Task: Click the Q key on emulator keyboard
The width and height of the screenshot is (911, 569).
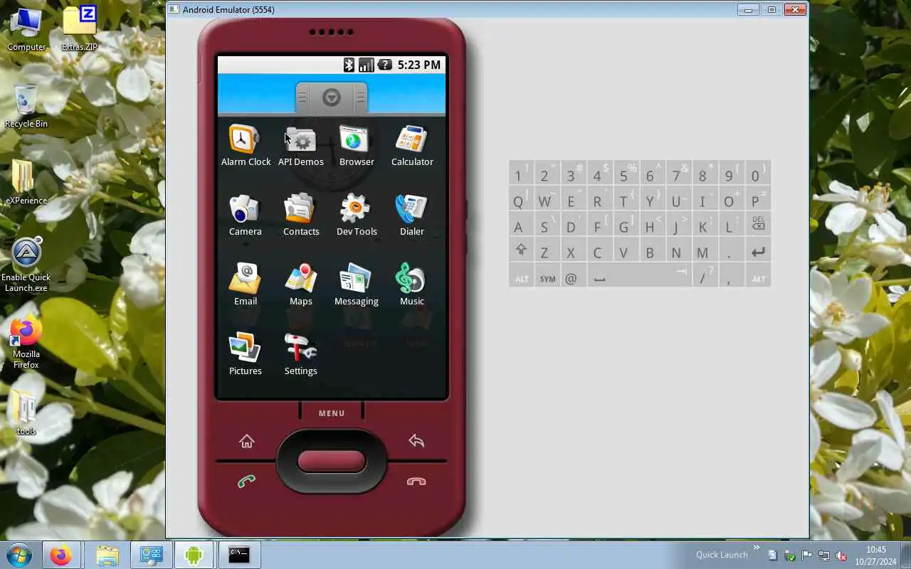Action: pos(521,200)
